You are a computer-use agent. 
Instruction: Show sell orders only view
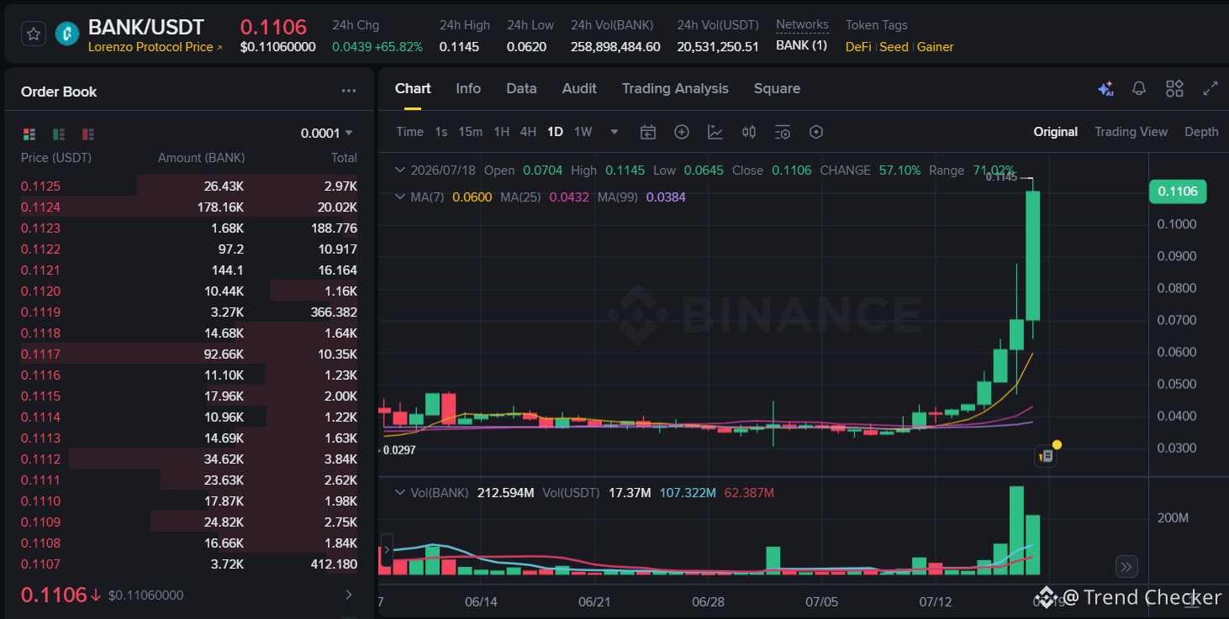click(88, 134)
